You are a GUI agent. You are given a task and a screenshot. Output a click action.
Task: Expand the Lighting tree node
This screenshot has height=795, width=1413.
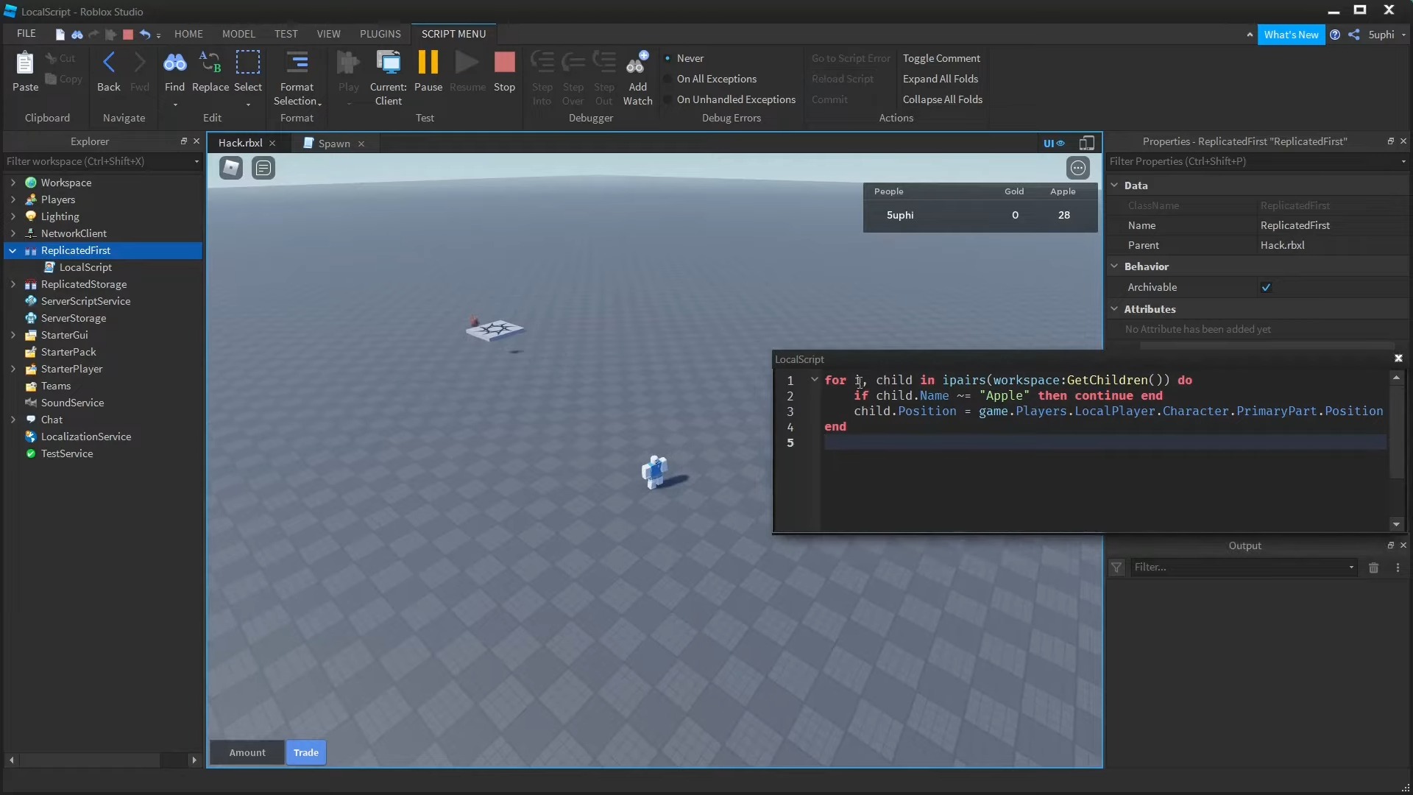point(13,216)
